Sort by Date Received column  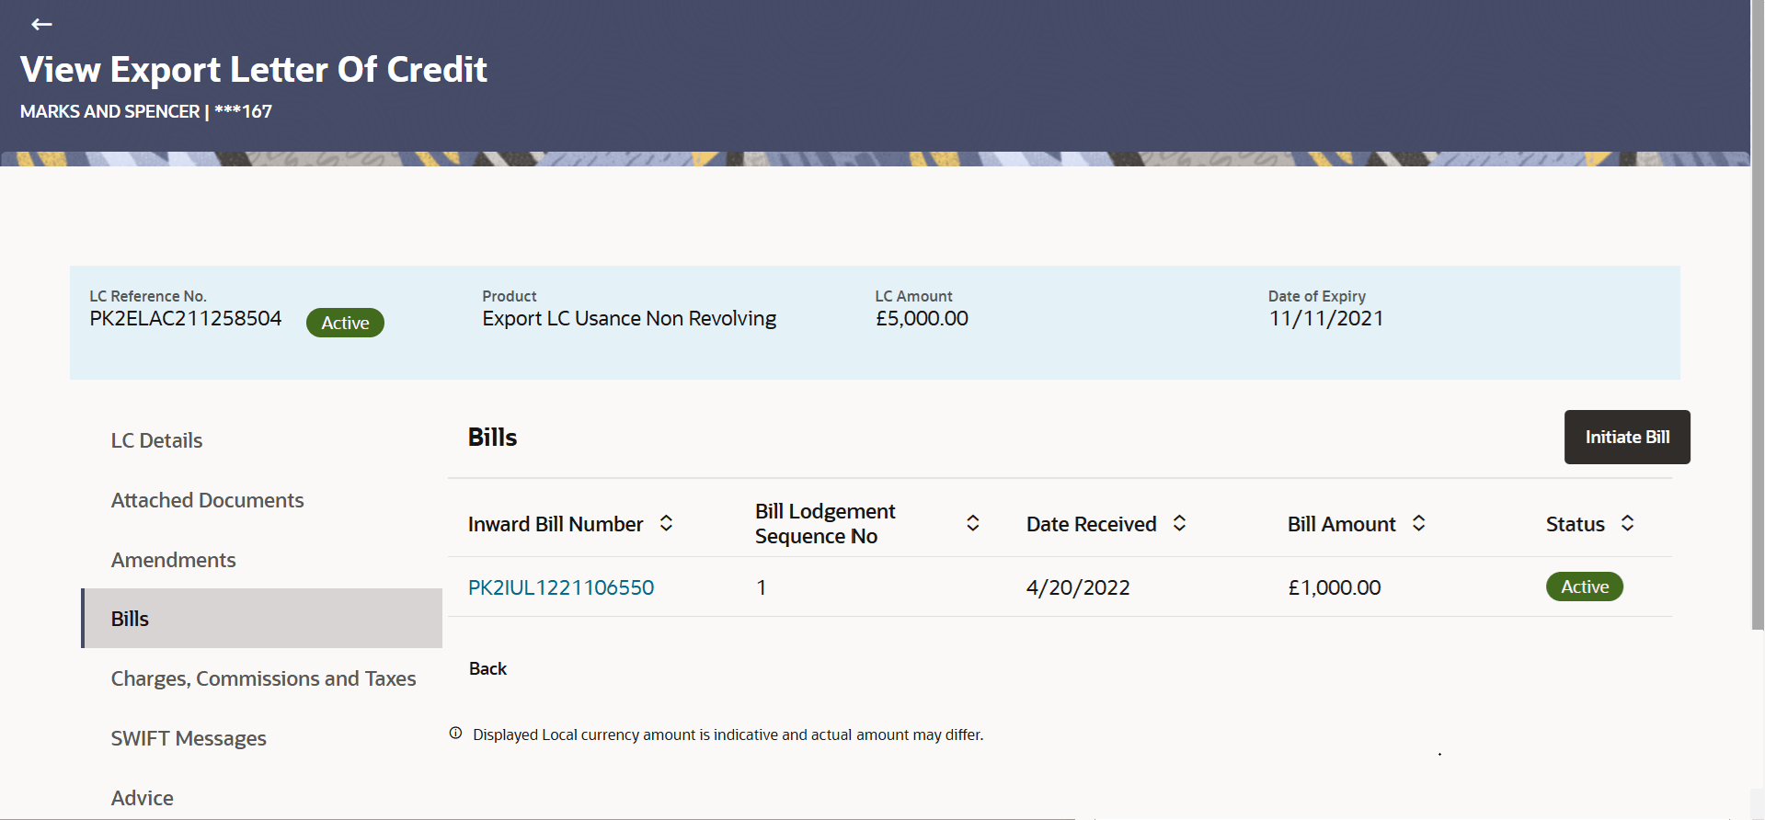(x=1179, y=524)
